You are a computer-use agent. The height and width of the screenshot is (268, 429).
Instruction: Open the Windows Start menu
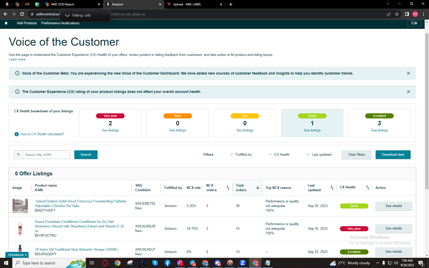pyautogui.click(x=6, y=263)
